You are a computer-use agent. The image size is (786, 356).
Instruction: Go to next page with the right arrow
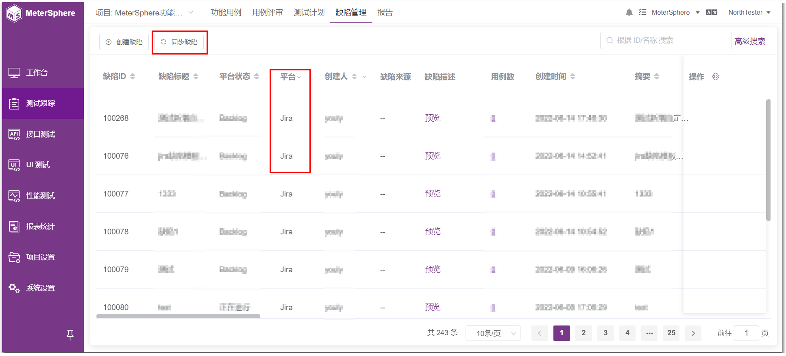pyautogui.click(x=693, y=333)
